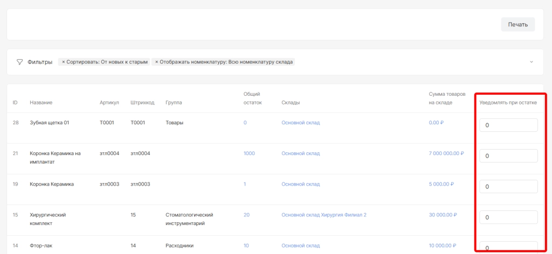Image resolution: width=552 pixels, height=254 pixels.
Task: Click the 5 000.00 ₽ sum for Коронка Керамика
Action: (x=441, y=184)
